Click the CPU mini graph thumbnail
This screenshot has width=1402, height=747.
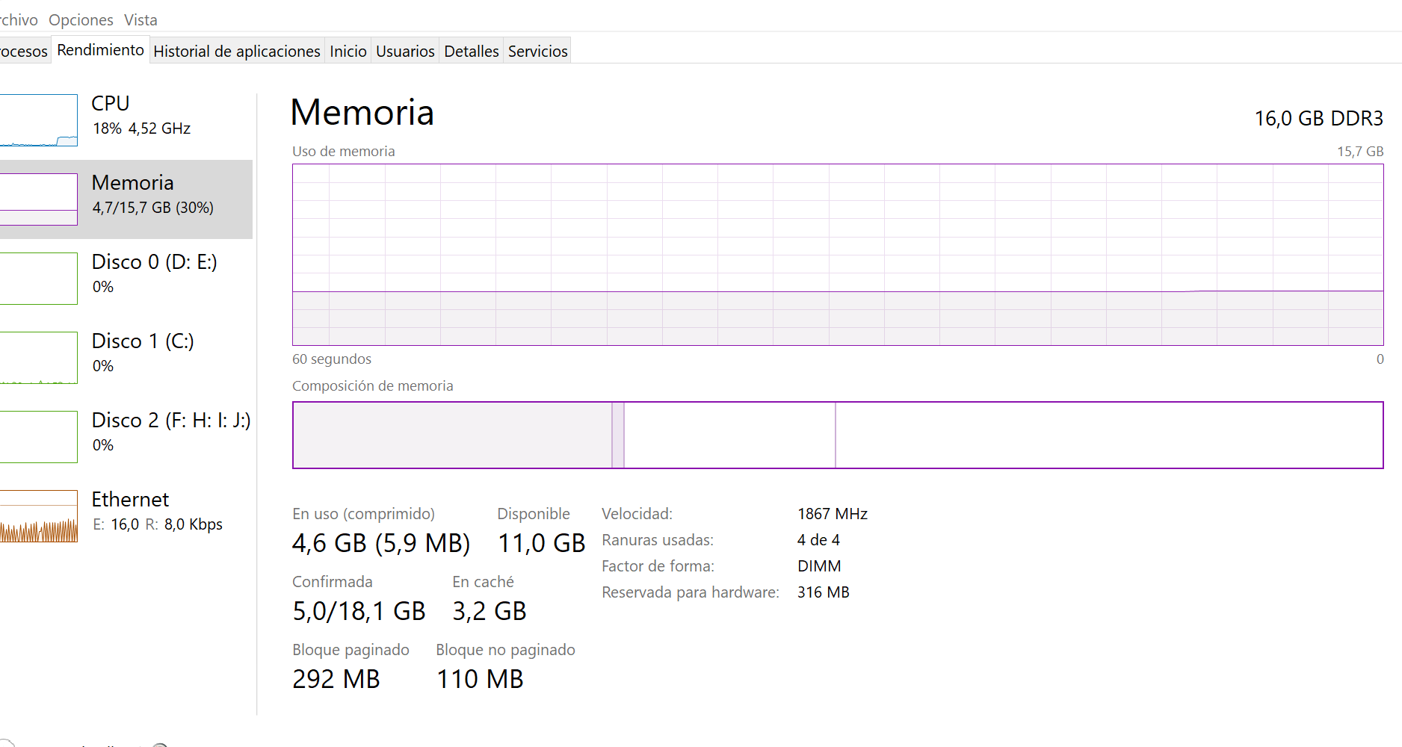point(37,120)
